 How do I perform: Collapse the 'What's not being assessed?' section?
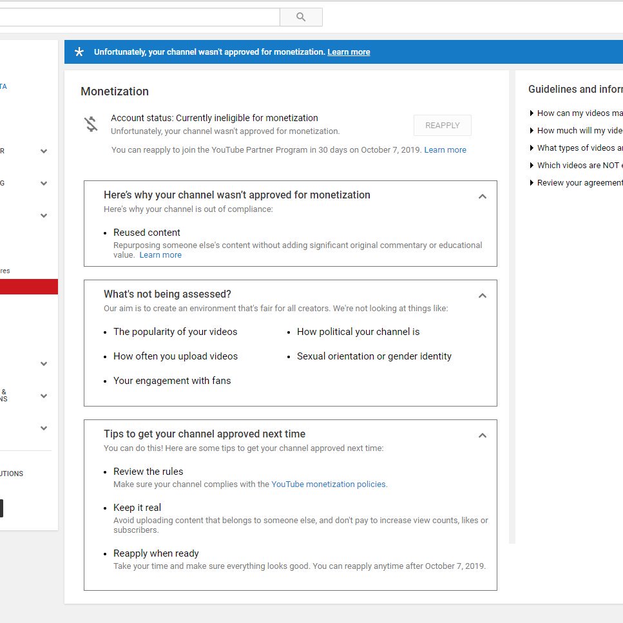[483, 296]
